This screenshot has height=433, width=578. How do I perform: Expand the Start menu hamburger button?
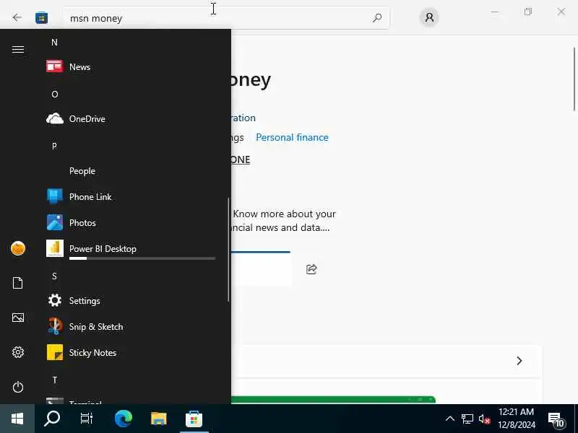(x=17, y=49)
